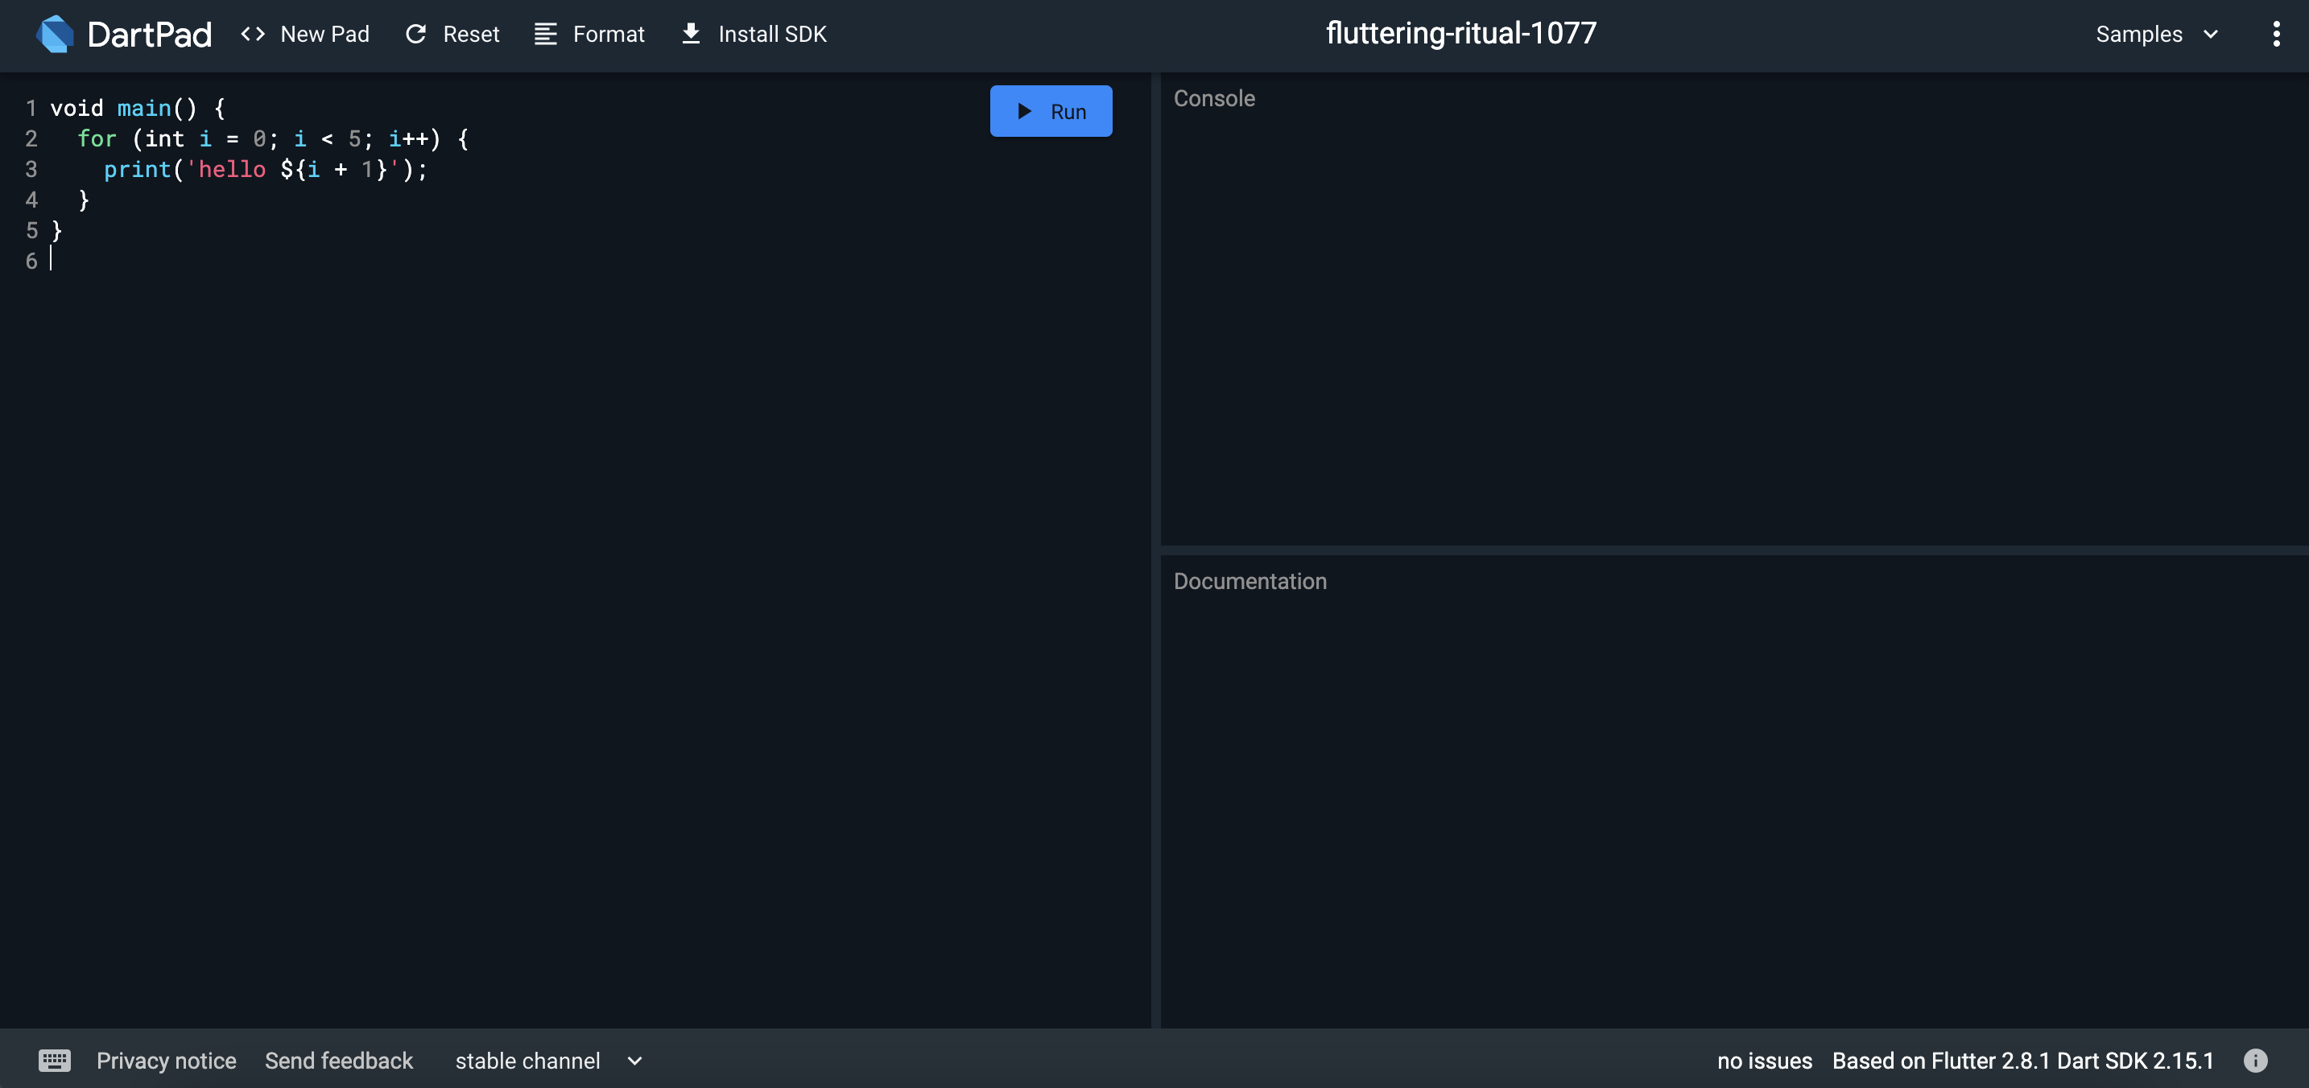Screen dimensions: 2309x1088
Task: Click the Format lines icon
Action: click(x=545, y=34)
